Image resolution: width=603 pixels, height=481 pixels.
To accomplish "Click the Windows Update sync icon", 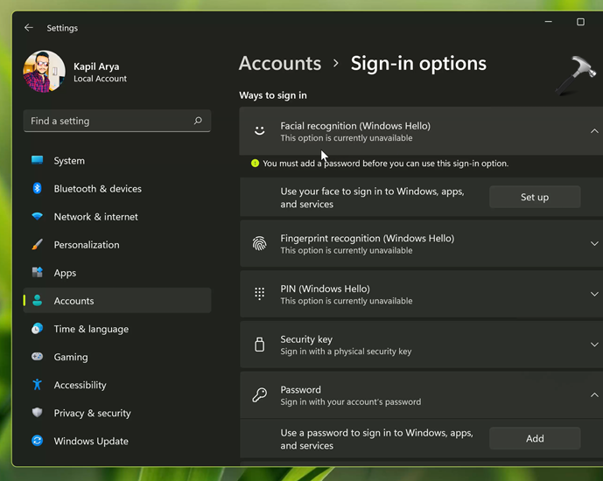I will [38, 441].
